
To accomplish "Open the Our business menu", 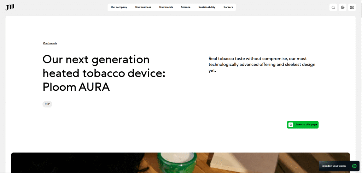I will point(143,7).
